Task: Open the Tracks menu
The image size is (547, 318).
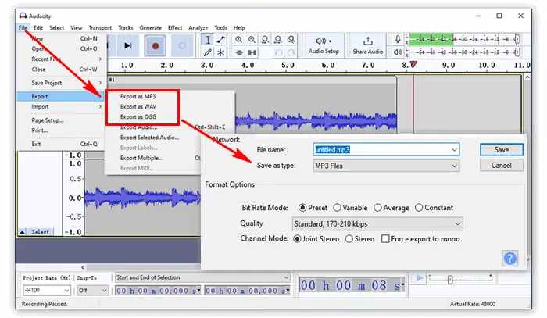Action: click(126, 27)
